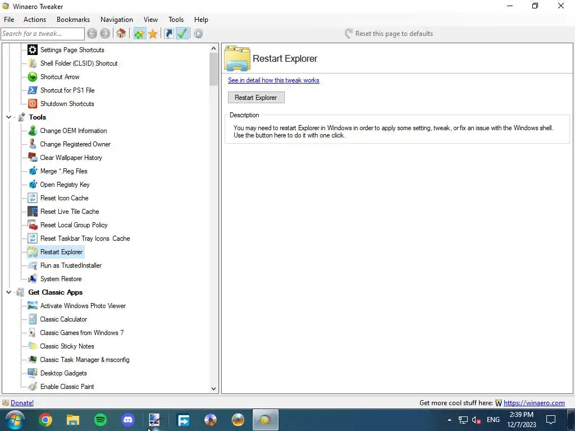Click the Reset Live Tile Cache icon

point(33,212)
